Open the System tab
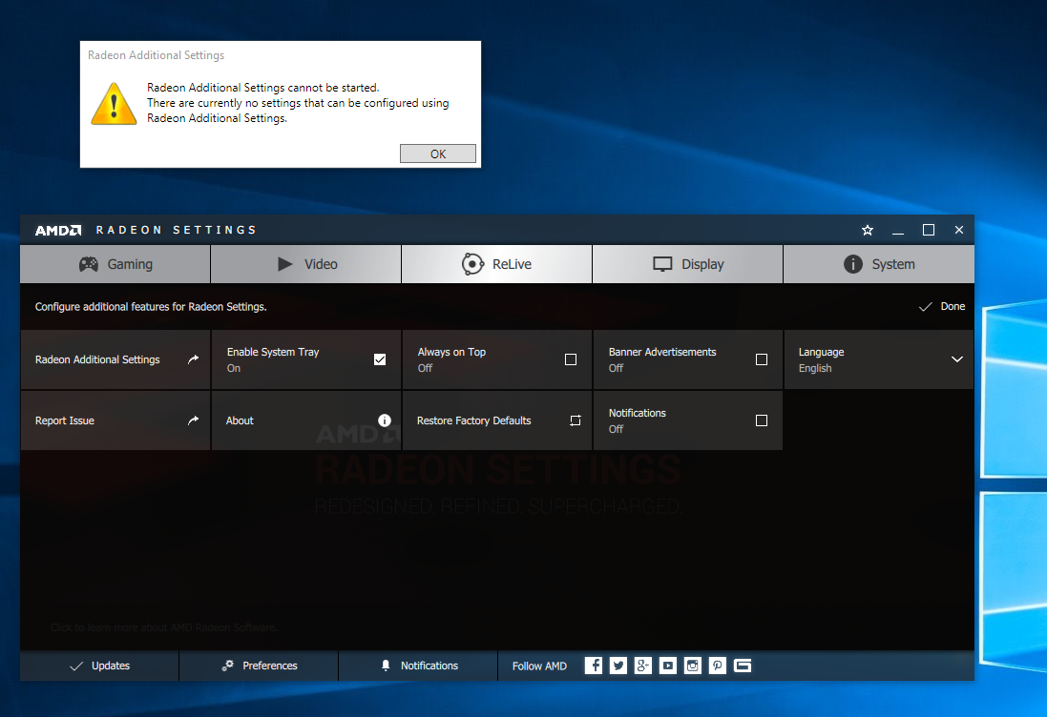This screenshot has width=1047, height=717. [x=879, y=264]
